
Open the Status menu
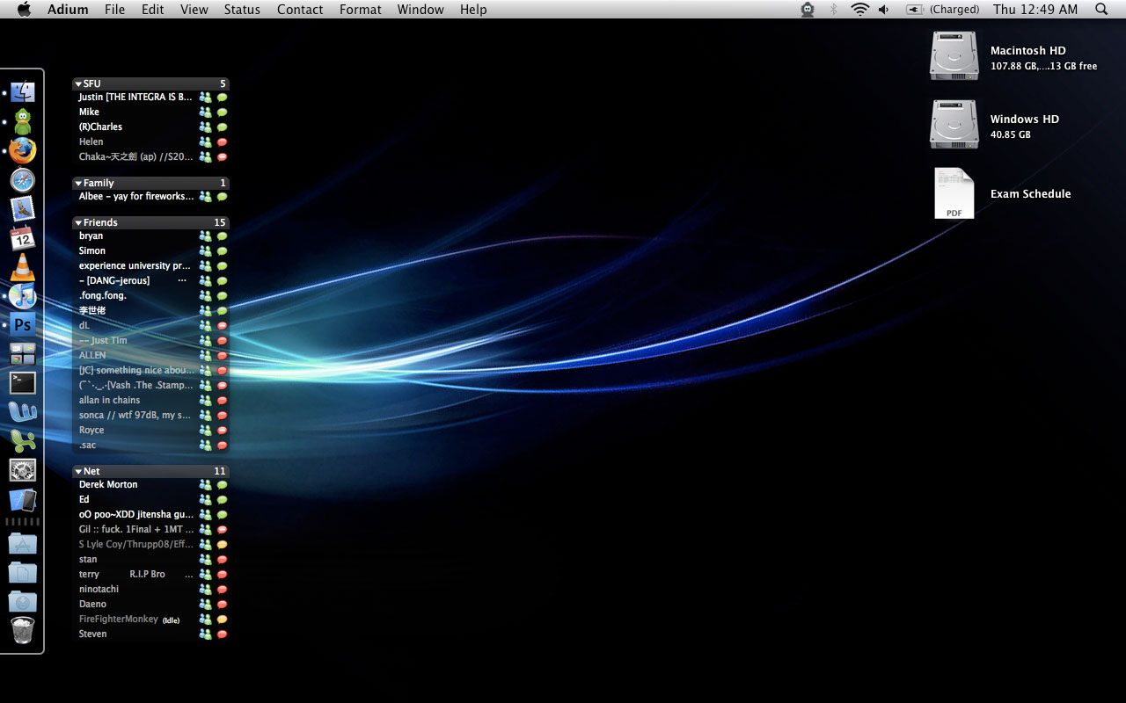pyautogui.click(x=242, y=10)
